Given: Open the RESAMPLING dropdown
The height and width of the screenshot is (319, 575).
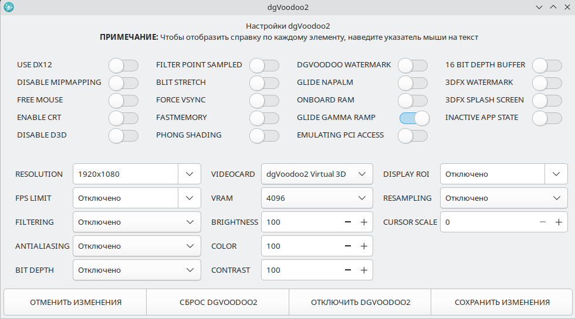Looking at the screenshot, I should pos(504,198).
